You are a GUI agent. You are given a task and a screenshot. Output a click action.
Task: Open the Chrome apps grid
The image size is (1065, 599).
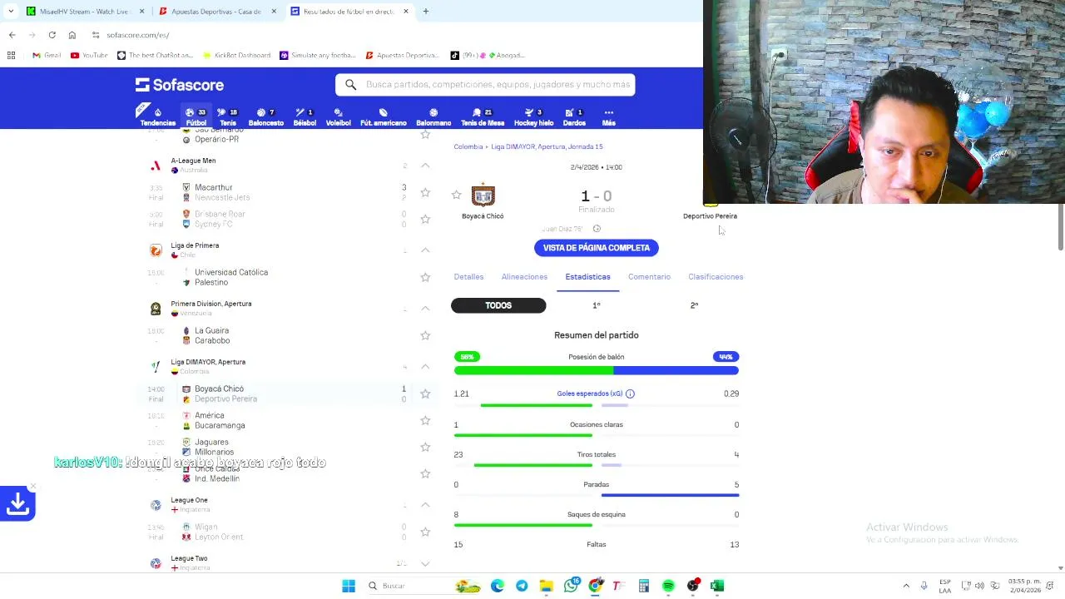(x=11, y=55)
